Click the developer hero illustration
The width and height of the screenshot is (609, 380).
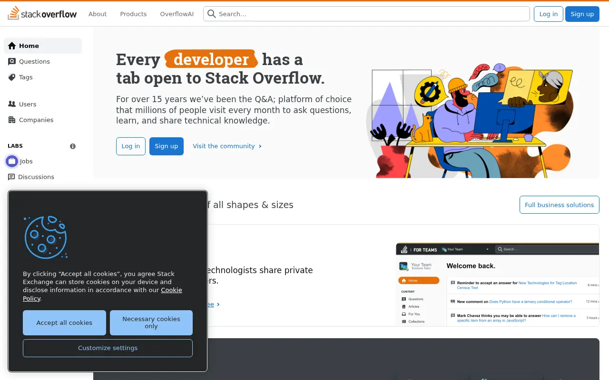click(471, 121)
